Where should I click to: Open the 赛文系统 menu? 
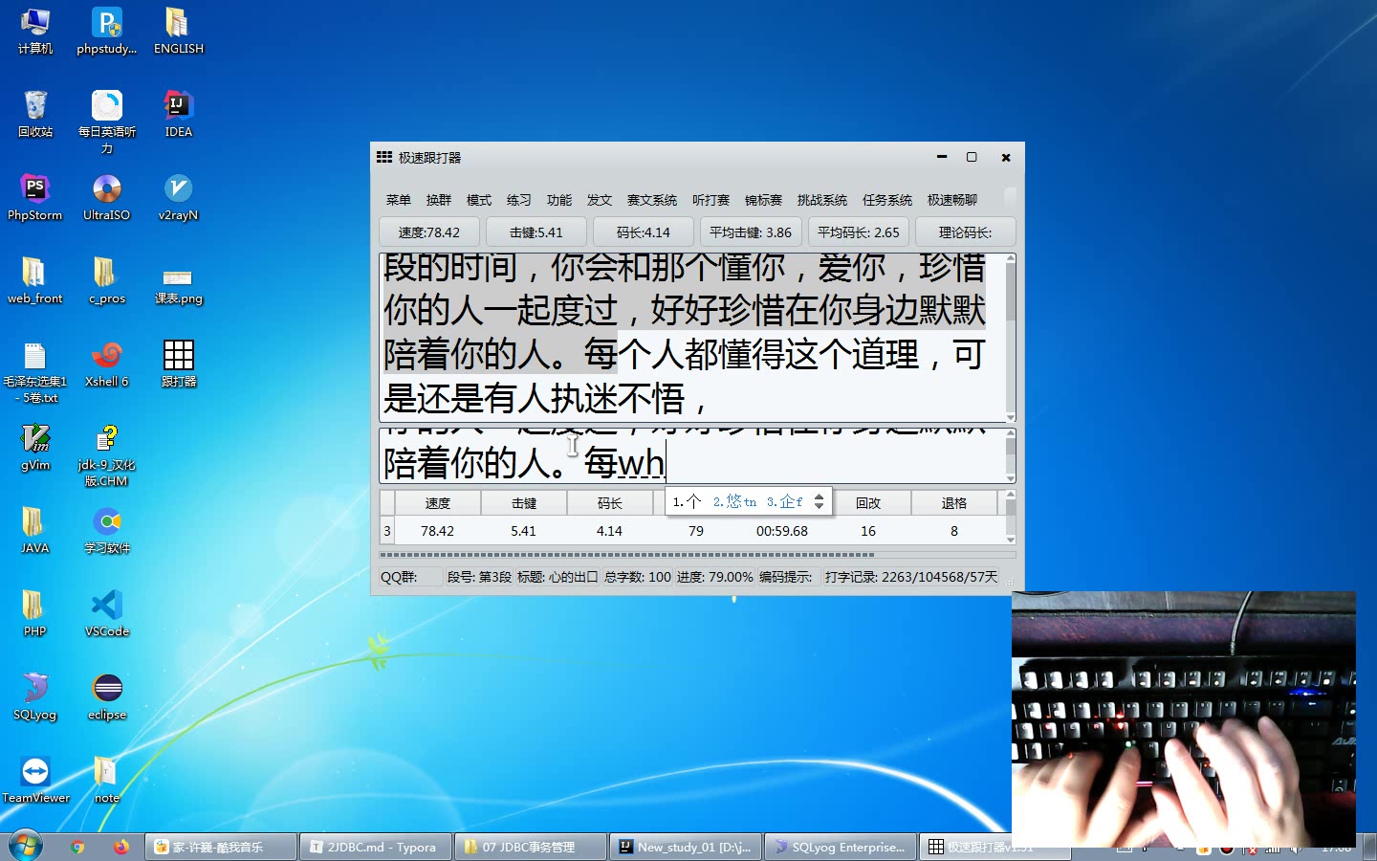point(652,200)
